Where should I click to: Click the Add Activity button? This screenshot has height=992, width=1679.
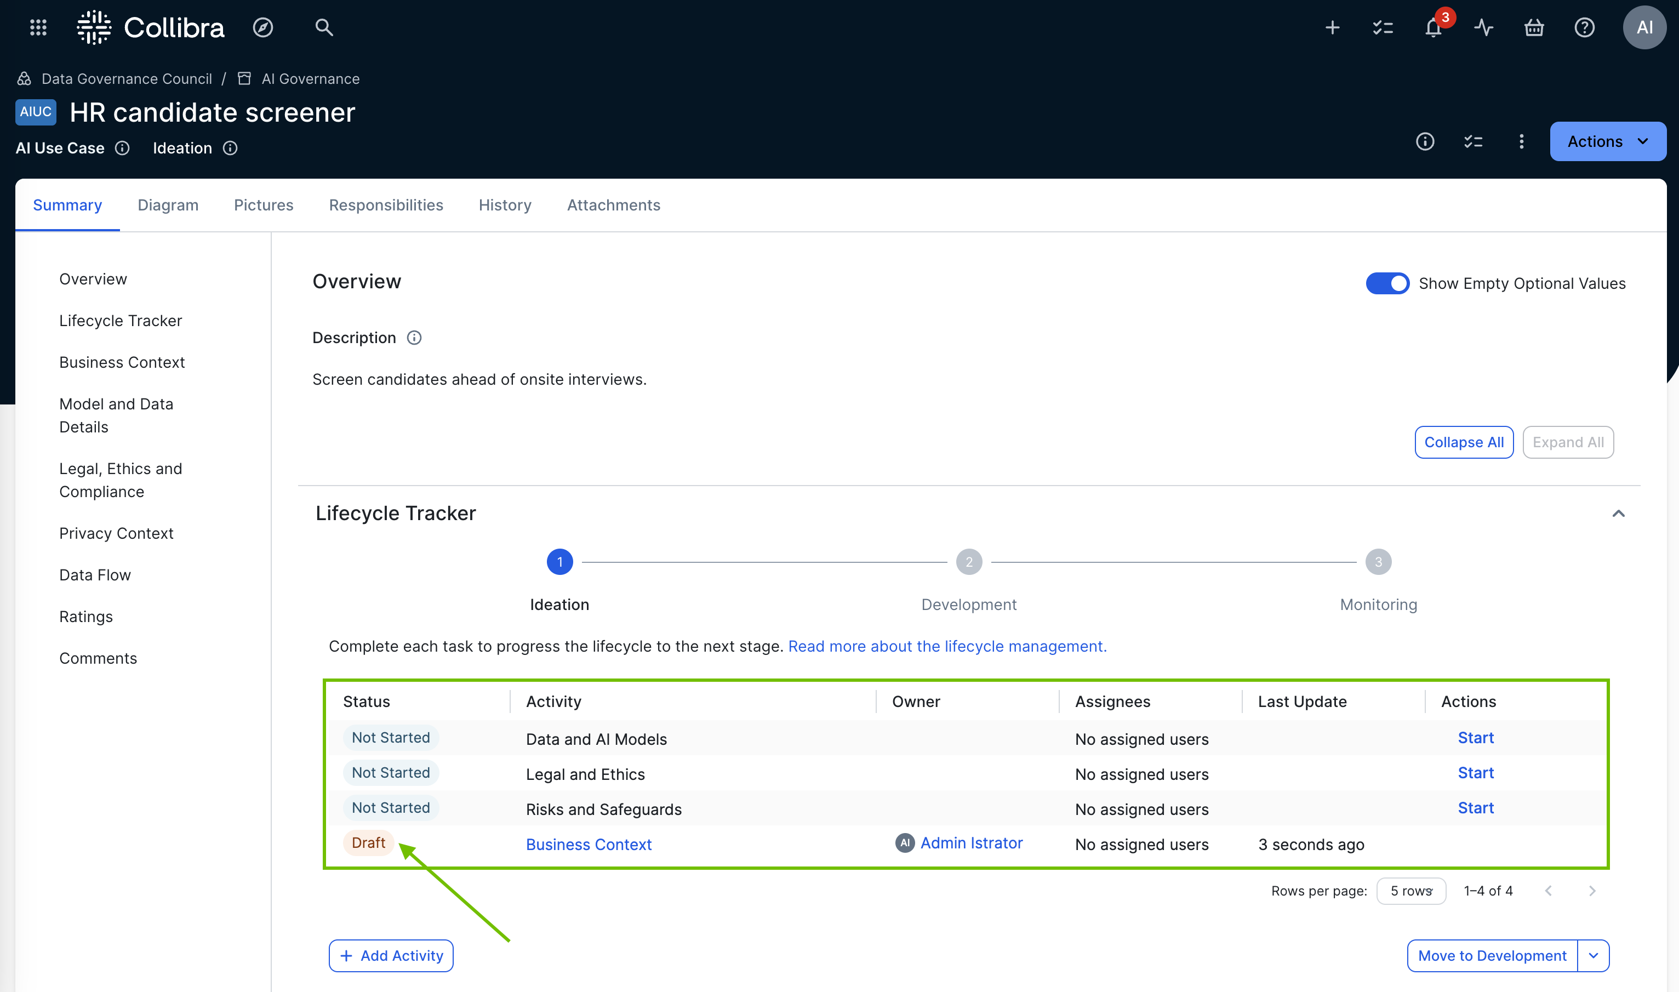point(391,956)
